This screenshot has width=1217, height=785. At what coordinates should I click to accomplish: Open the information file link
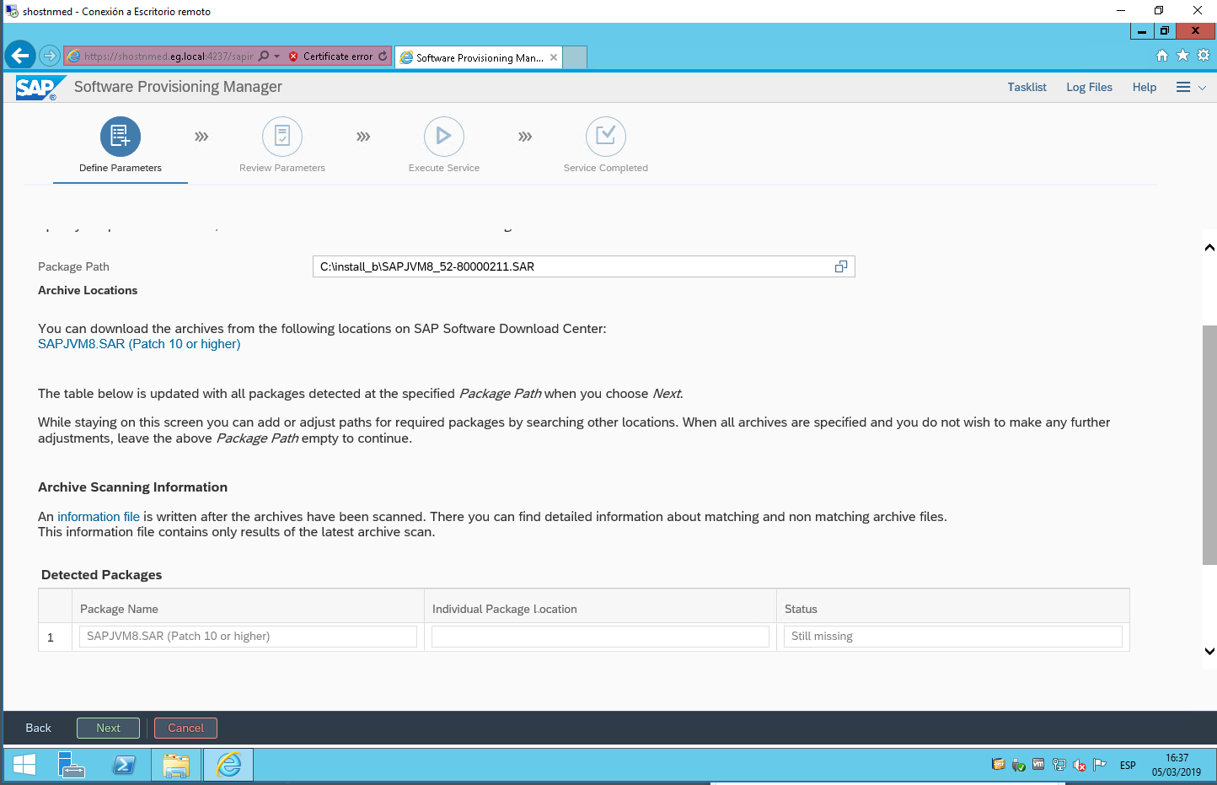click(99, 517)
